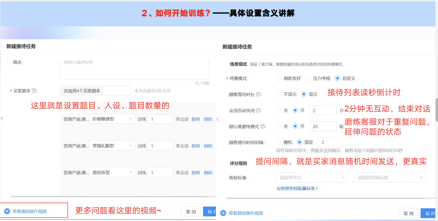Image resolution: width=438 pixels, height=221 pixels.
Task: Open the 请选择平台 dropdown
Action: pyautogui.click(x=312, y=177)
